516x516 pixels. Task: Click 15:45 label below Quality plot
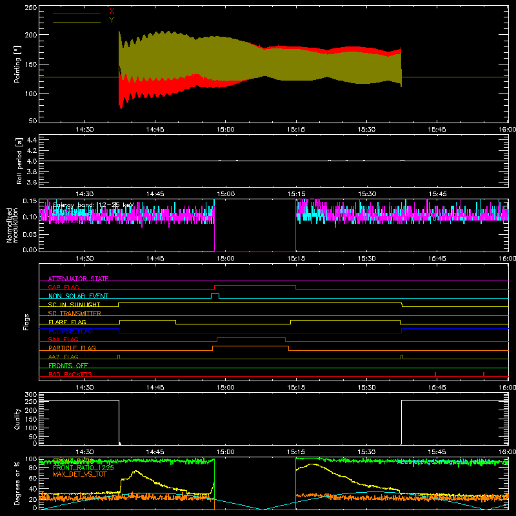pos(437,452)
